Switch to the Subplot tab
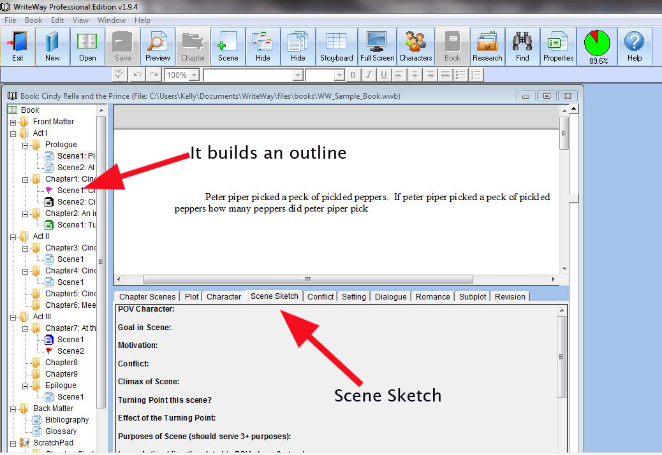 point(473,296)
